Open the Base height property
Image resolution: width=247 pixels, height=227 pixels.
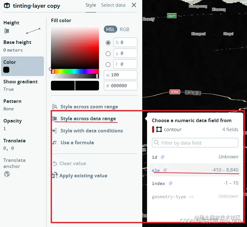pos(22,46)
